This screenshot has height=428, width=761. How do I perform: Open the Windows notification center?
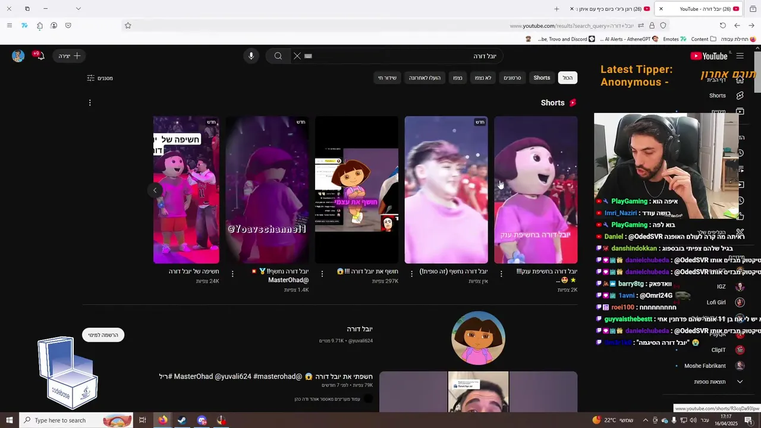tap(749, 420)
